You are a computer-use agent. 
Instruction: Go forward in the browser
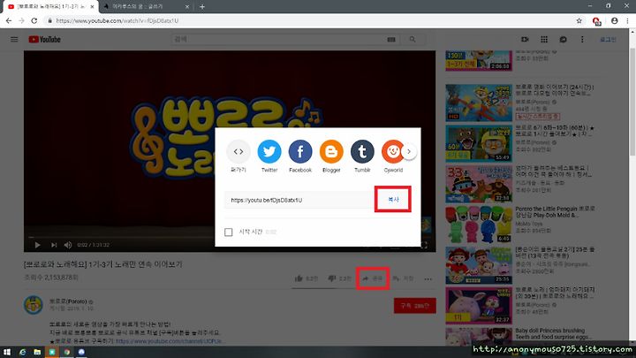coord(21,20)
